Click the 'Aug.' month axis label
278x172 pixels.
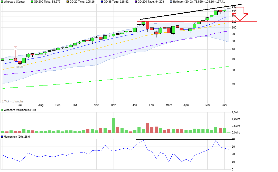(41, 105)
